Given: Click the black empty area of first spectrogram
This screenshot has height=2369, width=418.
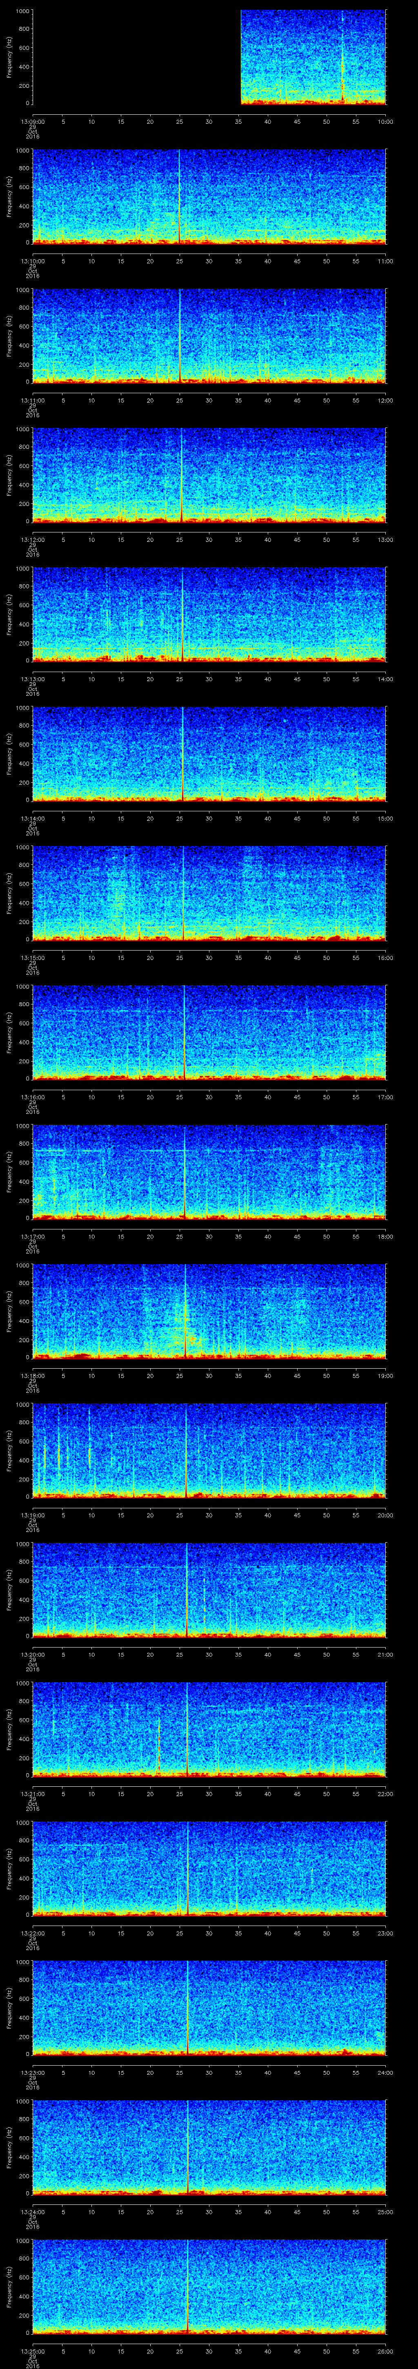Looking at the screenshot, I should coord(136,57).
